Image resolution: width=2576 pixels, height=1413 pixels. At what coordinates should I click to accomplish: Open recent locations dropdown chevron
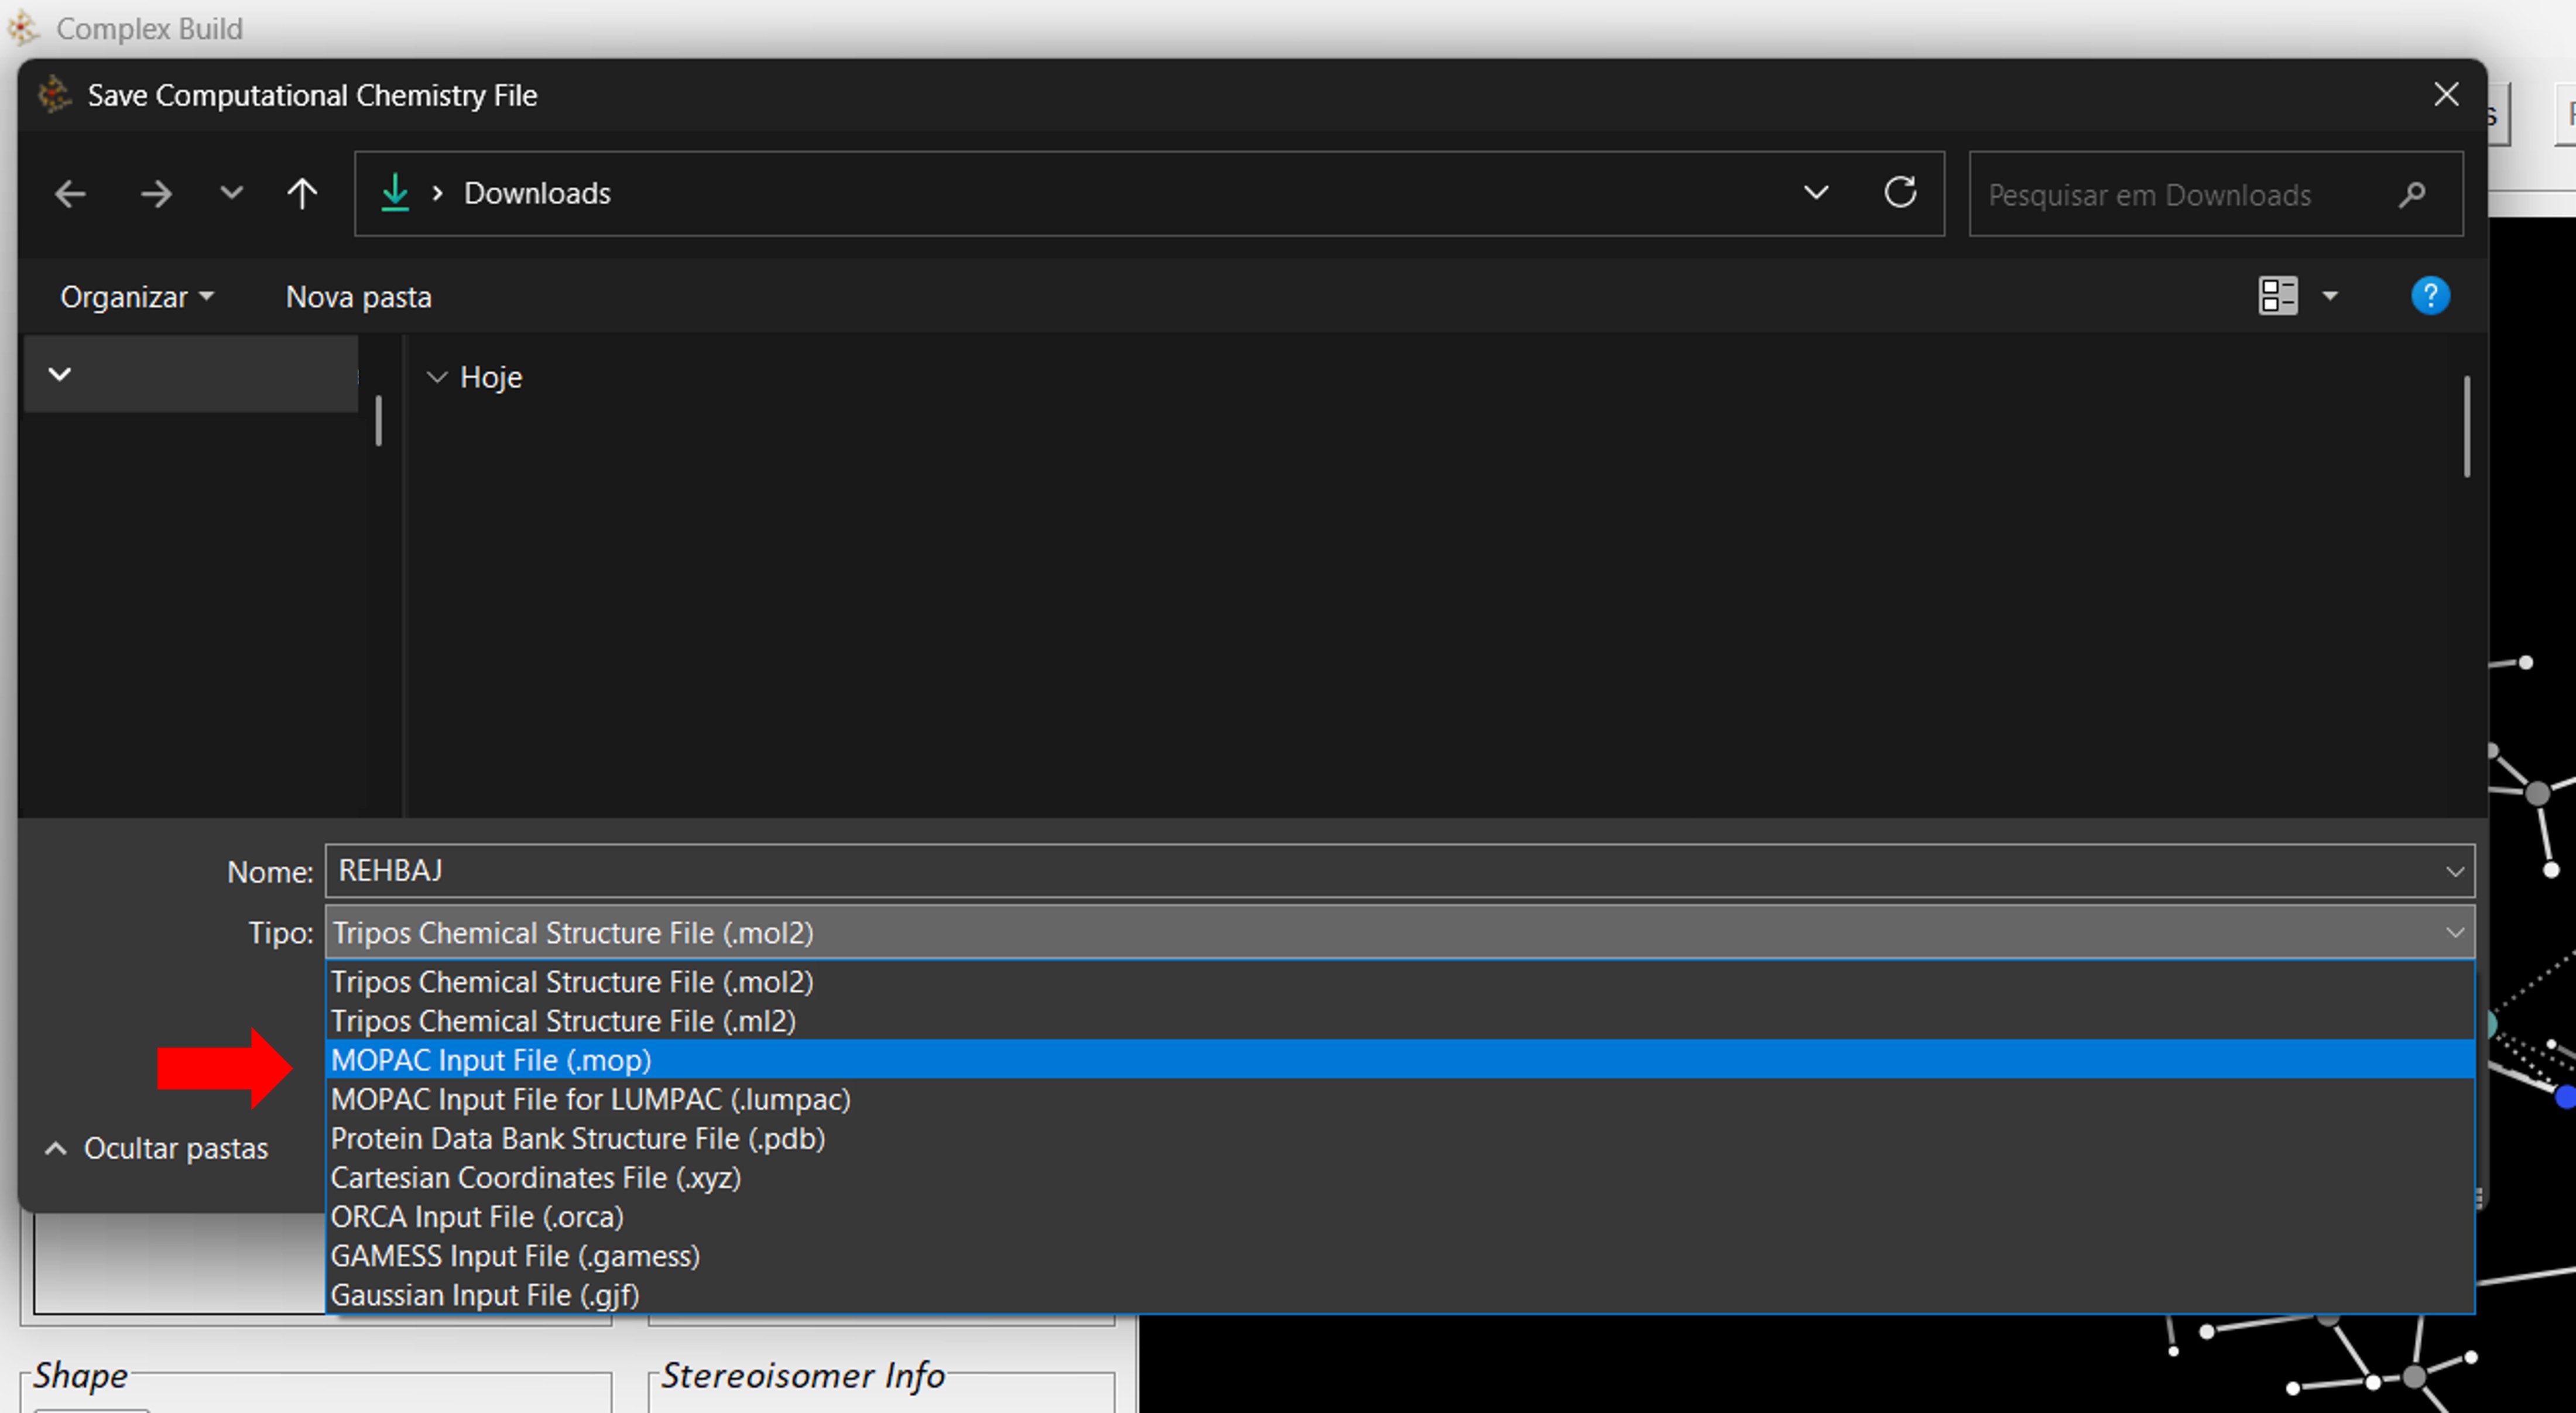pyautogui.click(x=231, y=193)
